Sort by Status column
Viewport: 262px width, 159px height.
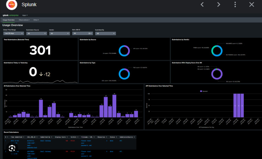pos(113,137)
